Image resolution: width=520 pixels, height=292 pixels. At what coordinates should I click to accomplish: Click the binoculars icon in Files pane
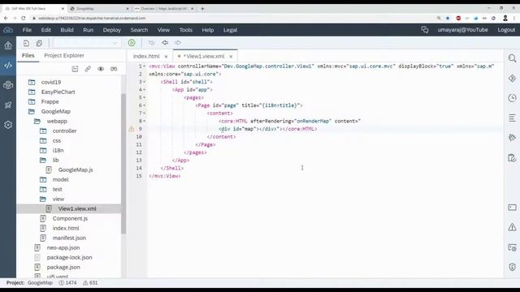point(114,69)
